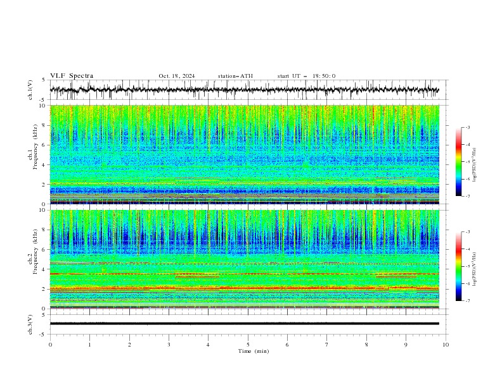
Task: Select the "start UT = 18:50:0" text
Action: [306, 76]
